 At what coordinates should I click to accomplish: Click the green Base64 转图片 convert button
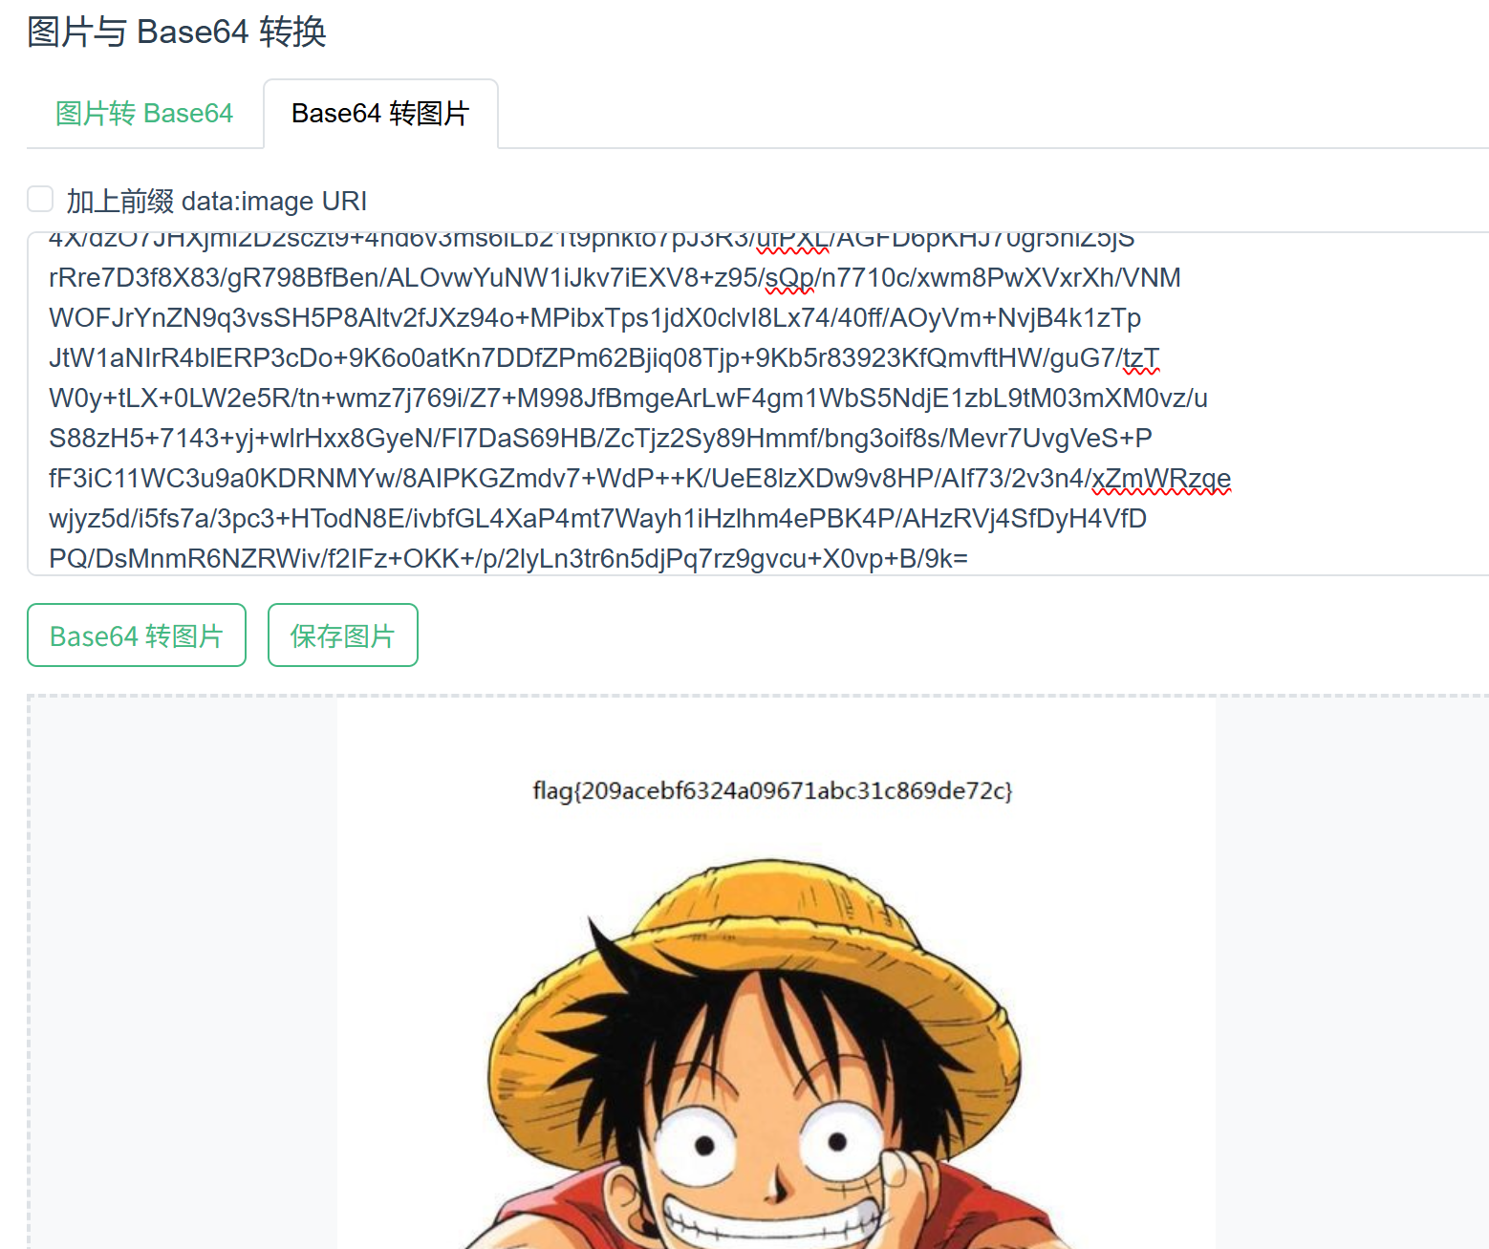tap(137, 635)
